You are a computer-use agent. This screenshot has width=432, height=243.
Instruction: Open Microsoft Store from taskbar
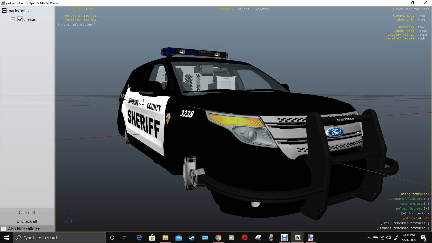[x=152, y=238]
